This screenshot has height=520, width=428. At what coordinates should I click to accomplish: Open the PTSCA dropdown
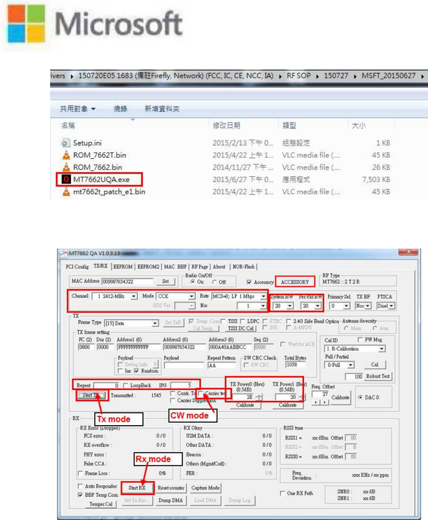point(391,306)
